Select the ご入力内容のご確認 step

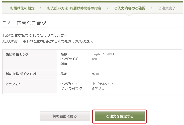[x=130, y=8]
